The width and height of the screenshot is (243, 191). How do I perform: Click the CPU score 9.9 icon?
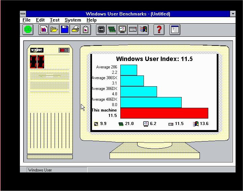tap(96, 124)
